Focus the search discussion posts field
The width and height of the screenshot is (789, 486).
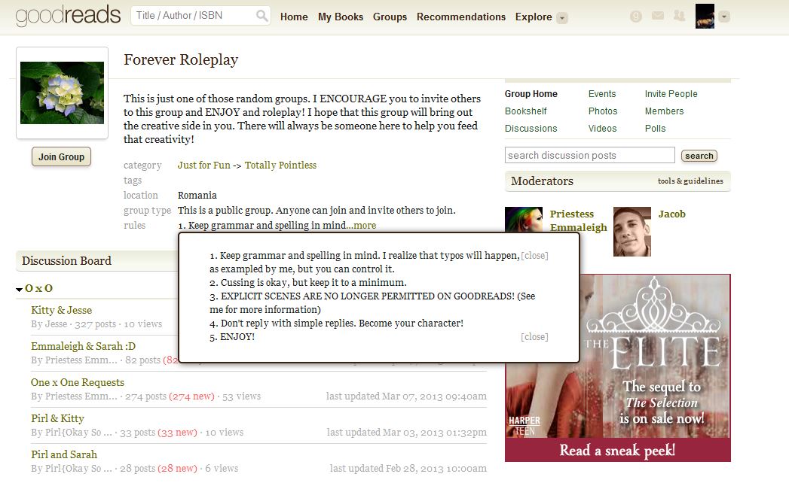[x=590, y=155]
